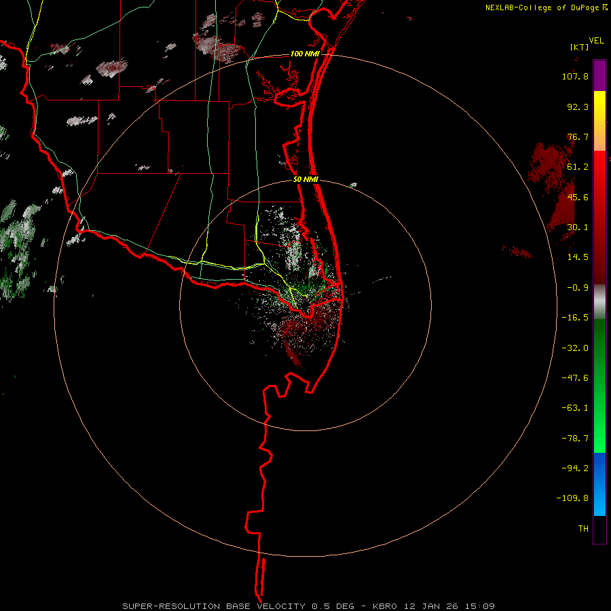
Task: Click the green color bar segment
Action: point(599,386)
